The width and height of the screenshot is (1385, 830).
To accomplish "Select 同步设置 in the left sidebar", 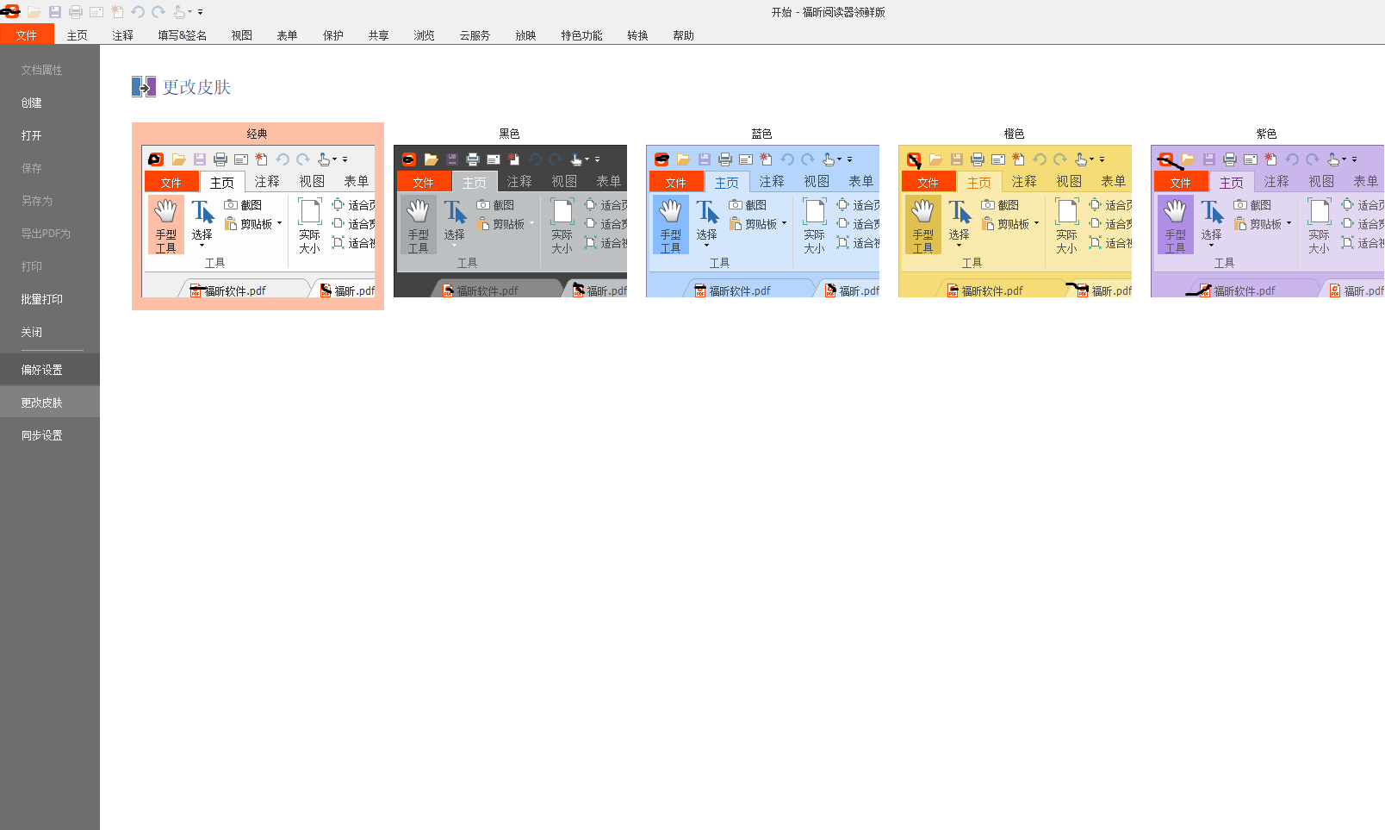I will click(42, 435).
